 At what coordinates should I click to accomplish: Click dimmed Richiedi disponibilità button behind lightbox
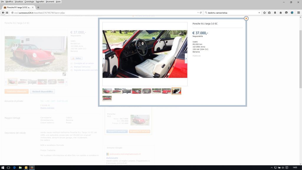point(42,91)
